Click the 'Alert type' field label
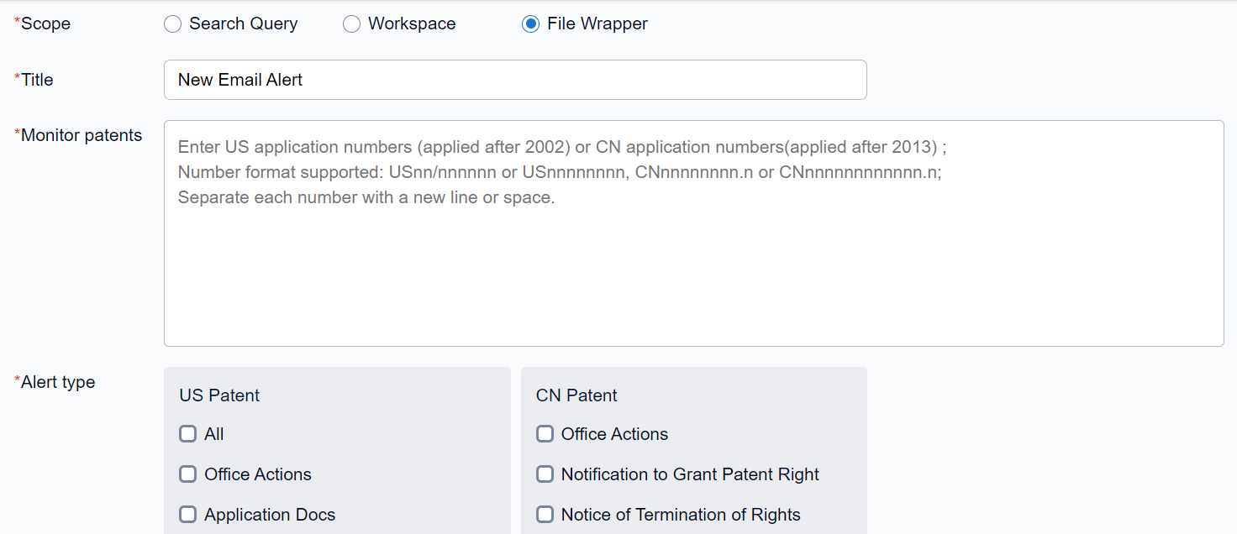 (58, 382)
